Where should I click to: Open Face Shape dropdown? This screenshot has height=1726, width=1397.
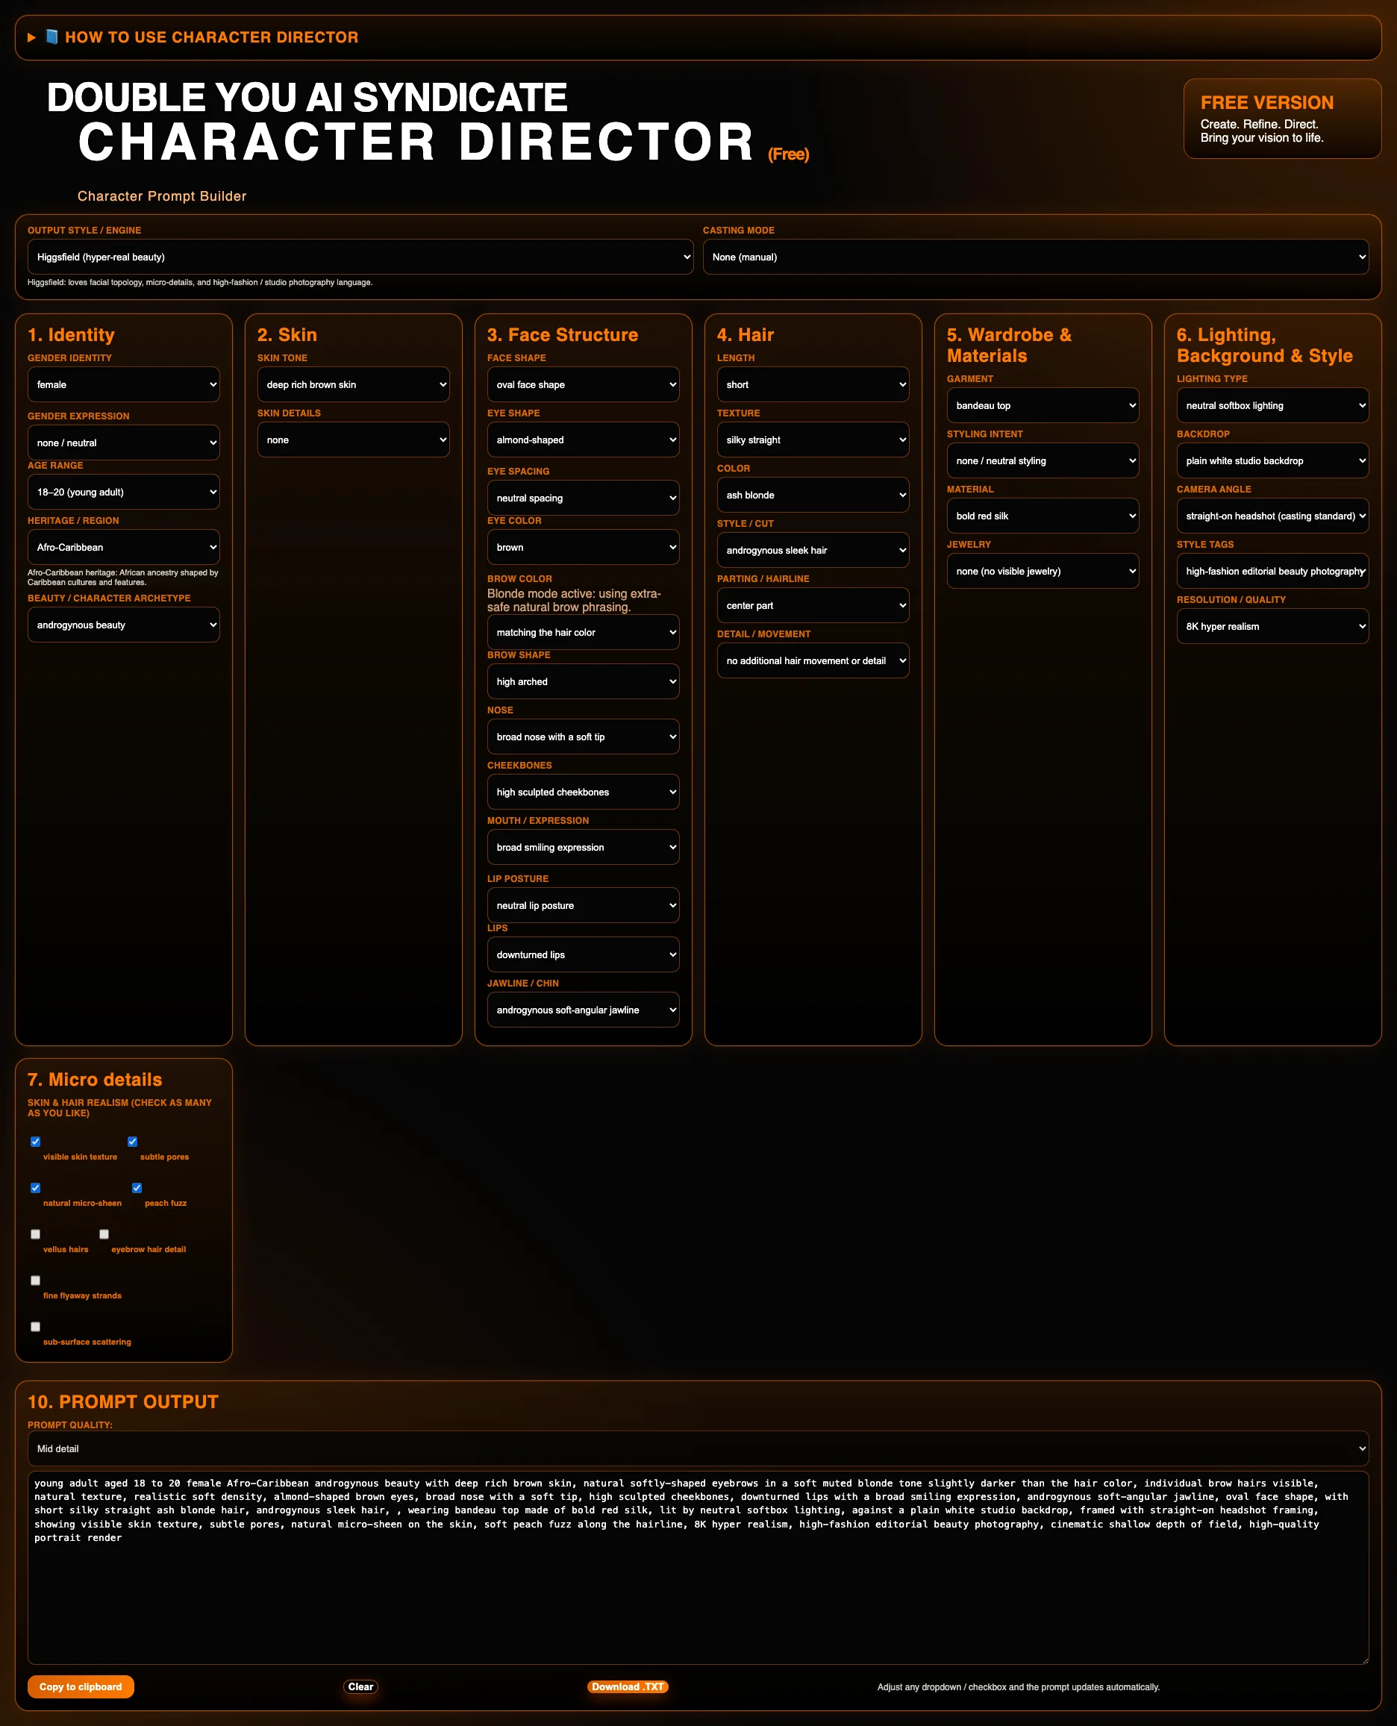pos(583,384)
